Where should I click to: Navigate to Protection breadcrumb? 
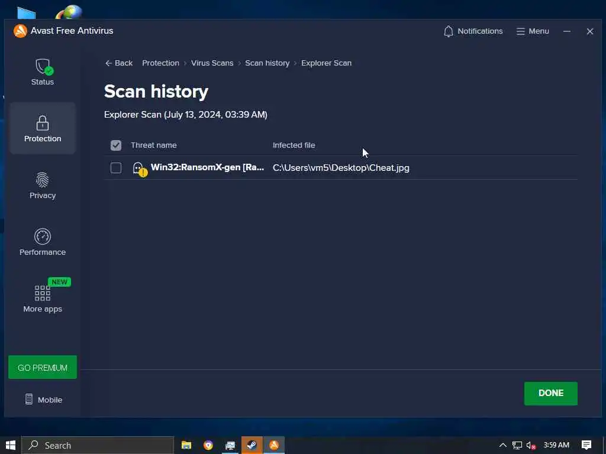(x=160, y=63)
